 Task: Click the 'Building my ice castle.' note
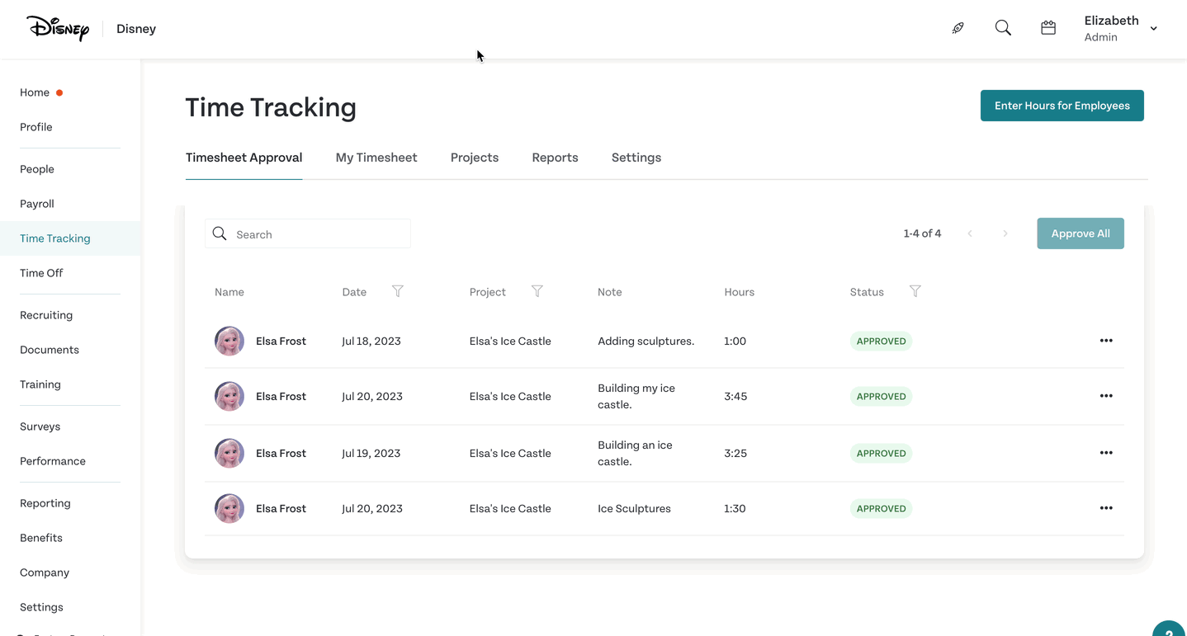coord(636,396)
